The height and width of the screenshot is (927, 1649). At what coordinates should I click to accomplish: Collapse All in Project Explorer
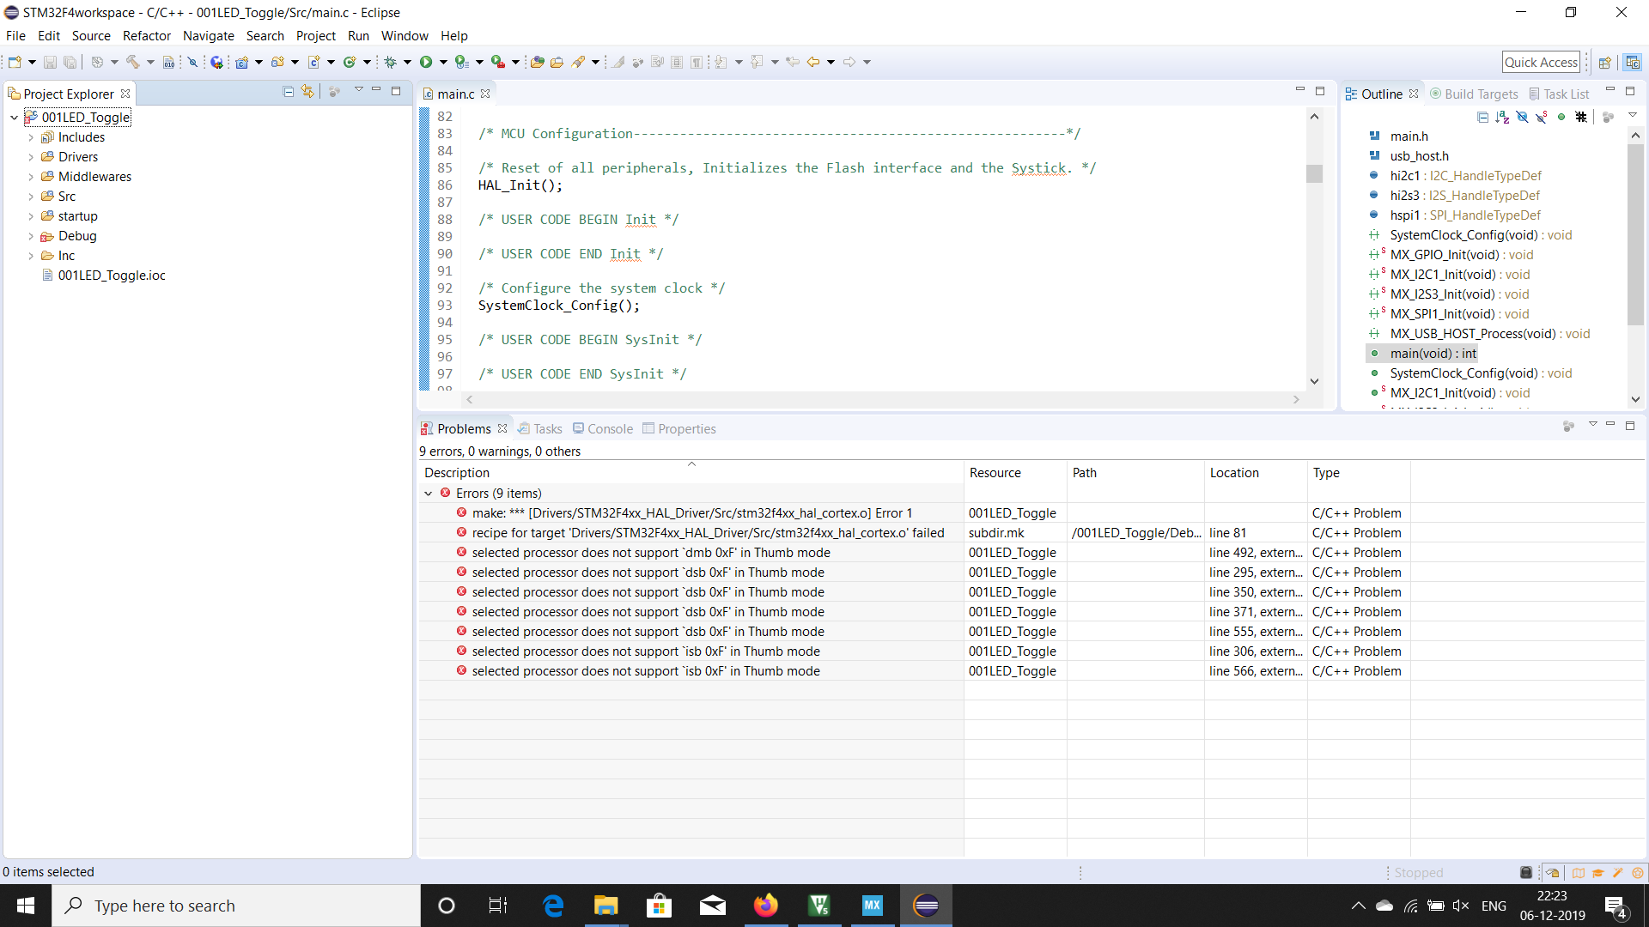[x=289, y=92]
